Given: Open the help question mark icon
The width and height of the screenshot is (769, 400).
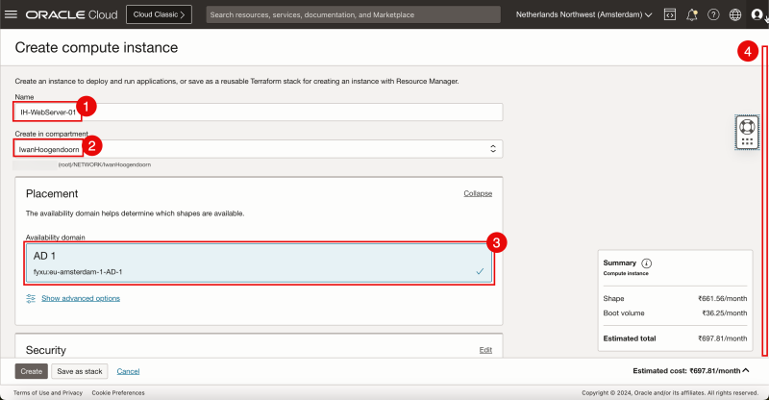Looking at the screenshot, I should 713,14.
